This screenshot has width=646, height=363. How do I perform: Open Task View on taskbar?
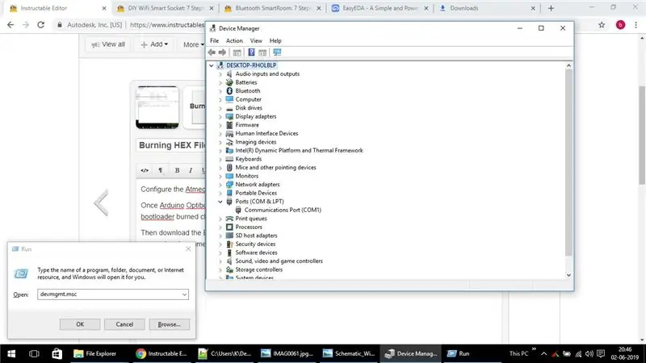click(34, 353)
